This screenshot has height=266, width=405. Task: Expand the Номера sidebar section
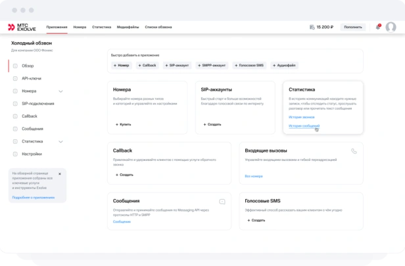60,91
